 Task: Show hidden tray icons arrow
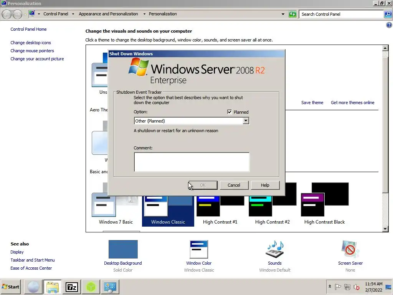point(330,287)
